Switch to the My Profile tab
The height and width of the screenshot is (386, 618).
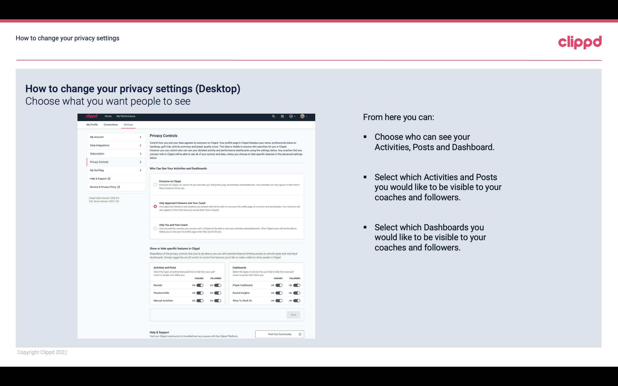(x=92, y=124)
